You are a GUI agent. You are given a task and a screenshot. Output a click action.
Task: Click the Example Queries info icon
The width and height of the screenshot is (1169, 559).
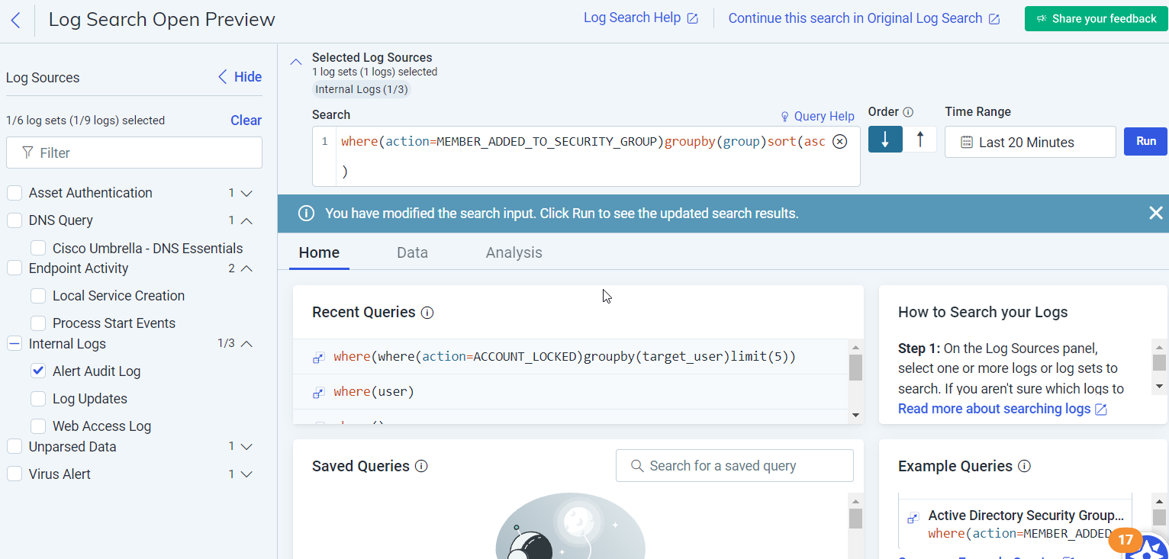click(x=1024, y=467)
